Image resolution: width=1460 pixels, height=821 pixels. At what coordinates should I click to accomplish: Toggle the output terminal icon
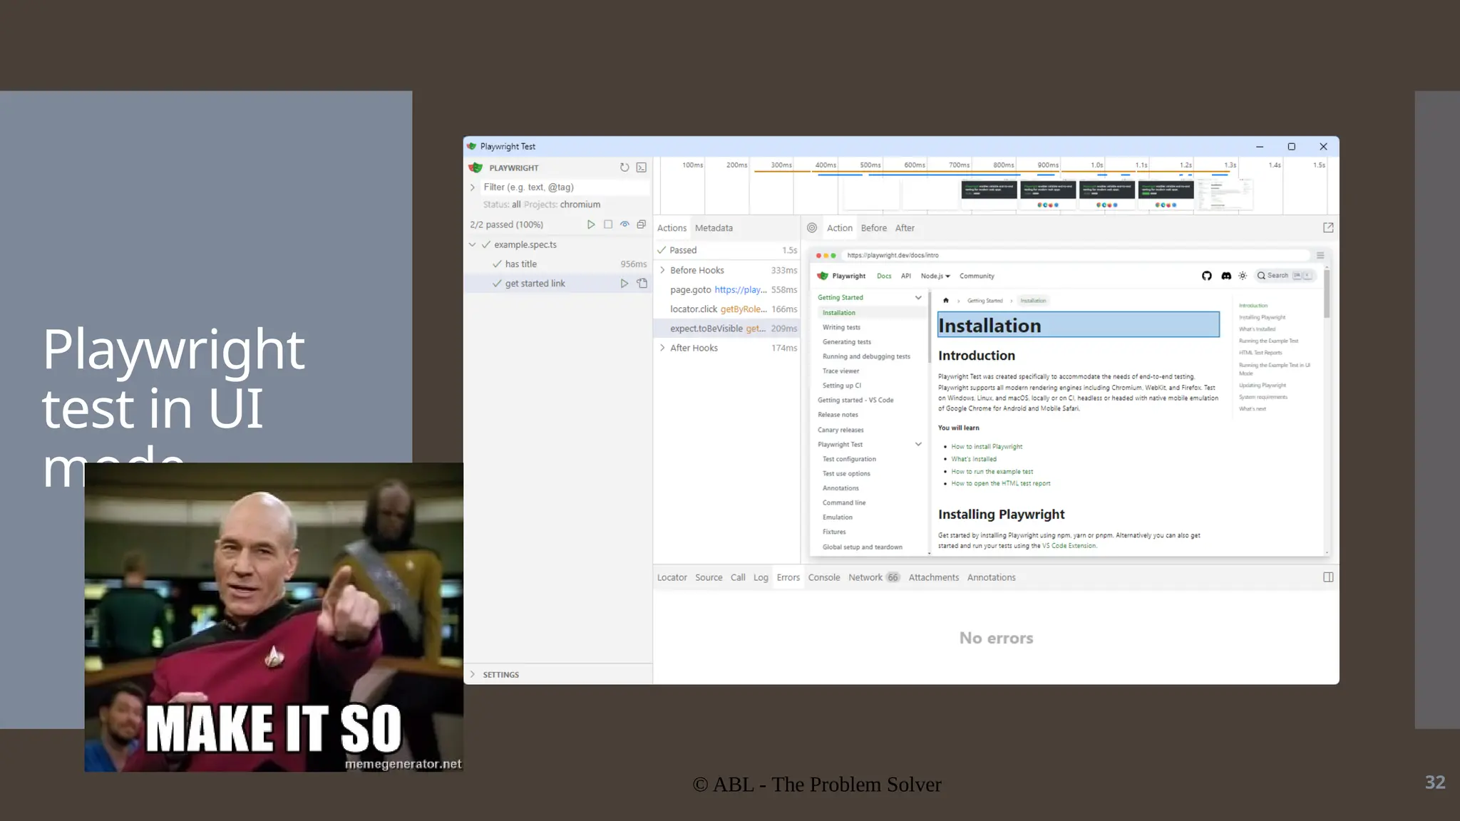pyautogui.click(x=642, y=167)
